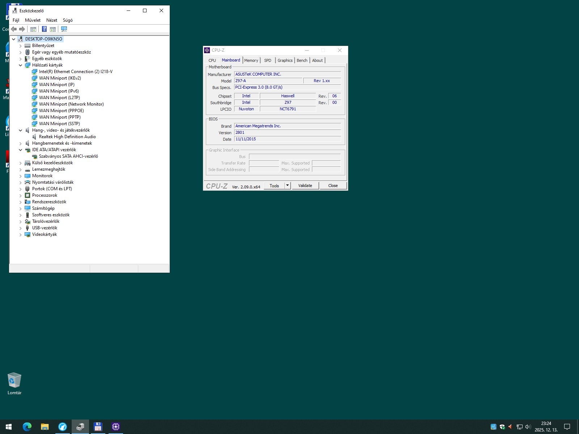Click the Tools button in CPU-Z

(x=274, y=186)
